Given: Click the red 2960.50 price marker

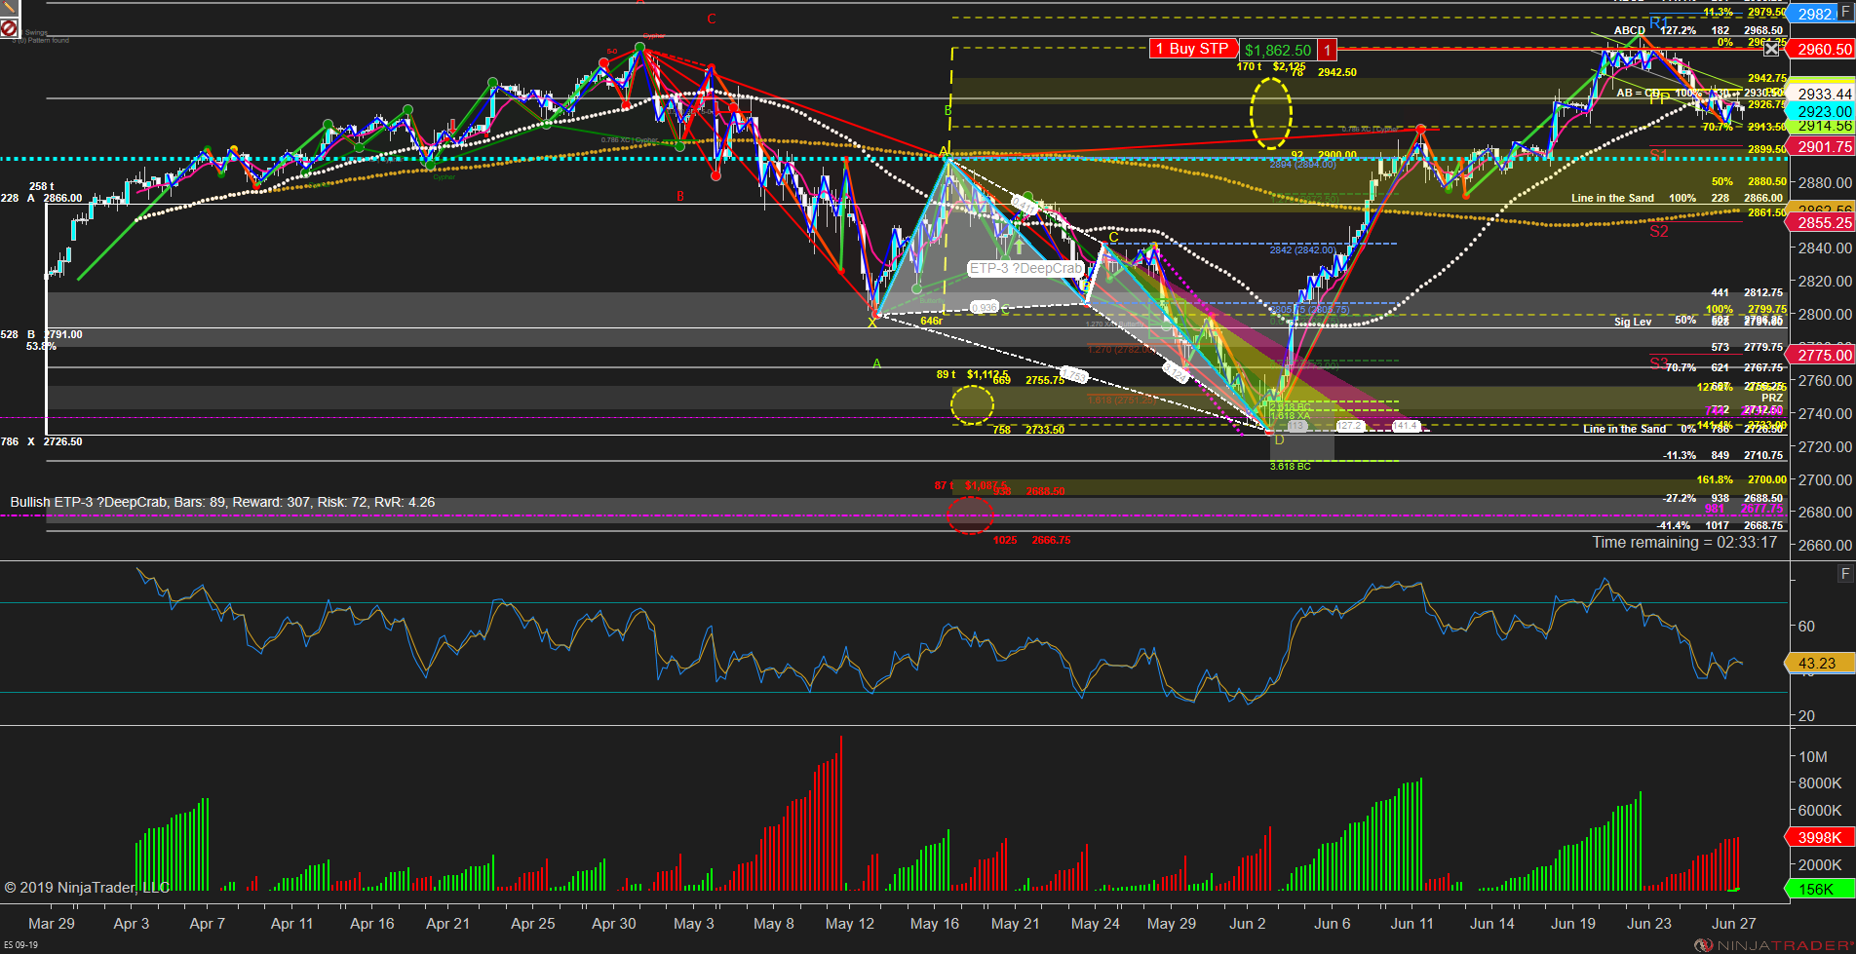Looking at the screenshot, I should coord(1823,49).
